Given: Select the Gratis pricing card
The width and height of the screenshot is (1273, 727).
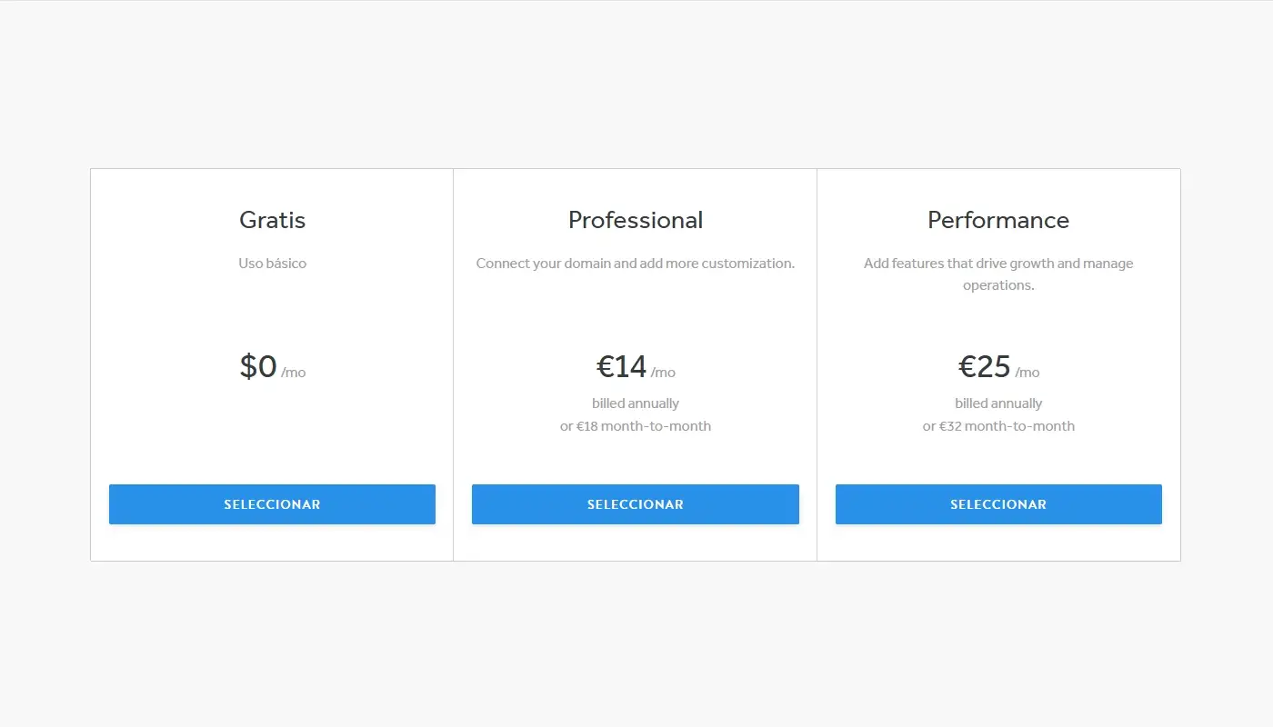Looking at the screenshot, I should coord(272,363).
